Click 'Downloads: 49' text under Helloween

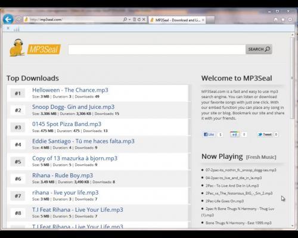coord(87,96)
